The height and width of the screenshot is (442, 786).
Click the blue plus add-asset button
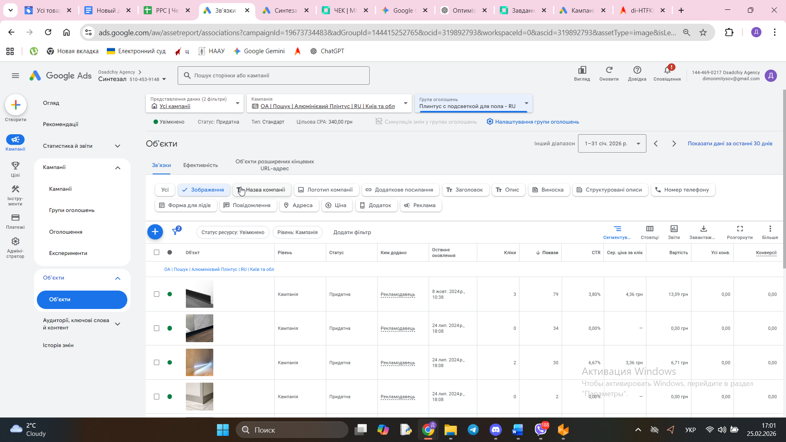[155, 232]
